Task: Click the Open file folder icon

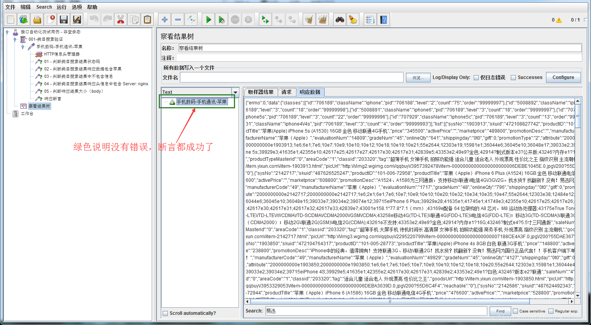Action: [37, 19]
